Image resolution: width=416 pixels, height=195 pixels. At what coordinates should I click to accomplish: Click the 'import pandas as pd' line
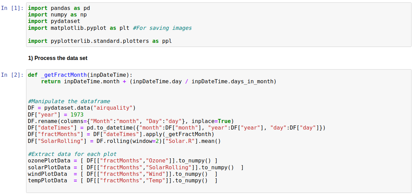[59, 8]
